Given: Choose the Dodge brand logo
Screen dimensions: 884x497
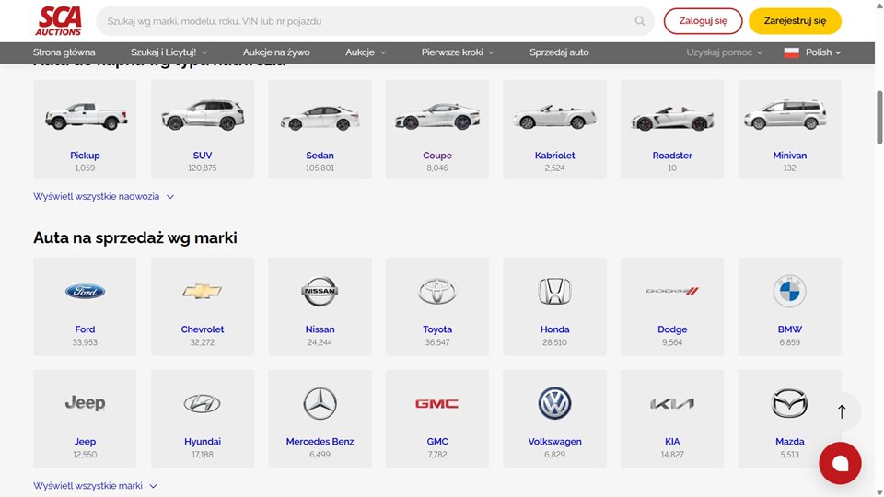Looking at the screenshot, I should (672, 292).
